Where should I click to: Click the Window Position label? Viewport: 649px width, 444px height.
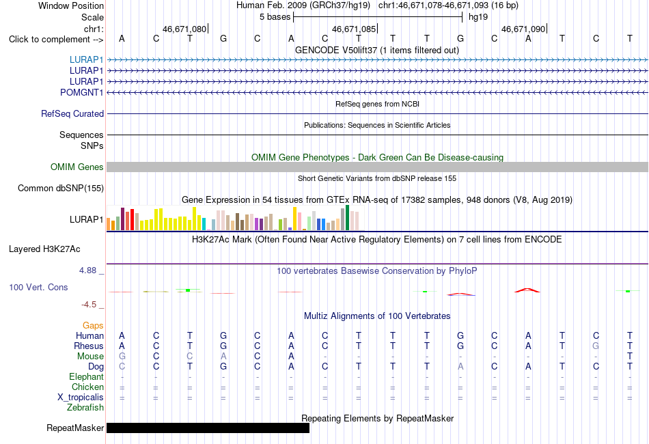tap(71, 5)
